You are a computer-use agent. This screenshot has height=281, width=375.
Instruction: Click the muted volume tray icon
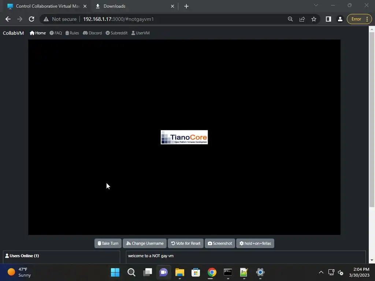[x=341, y=272]
